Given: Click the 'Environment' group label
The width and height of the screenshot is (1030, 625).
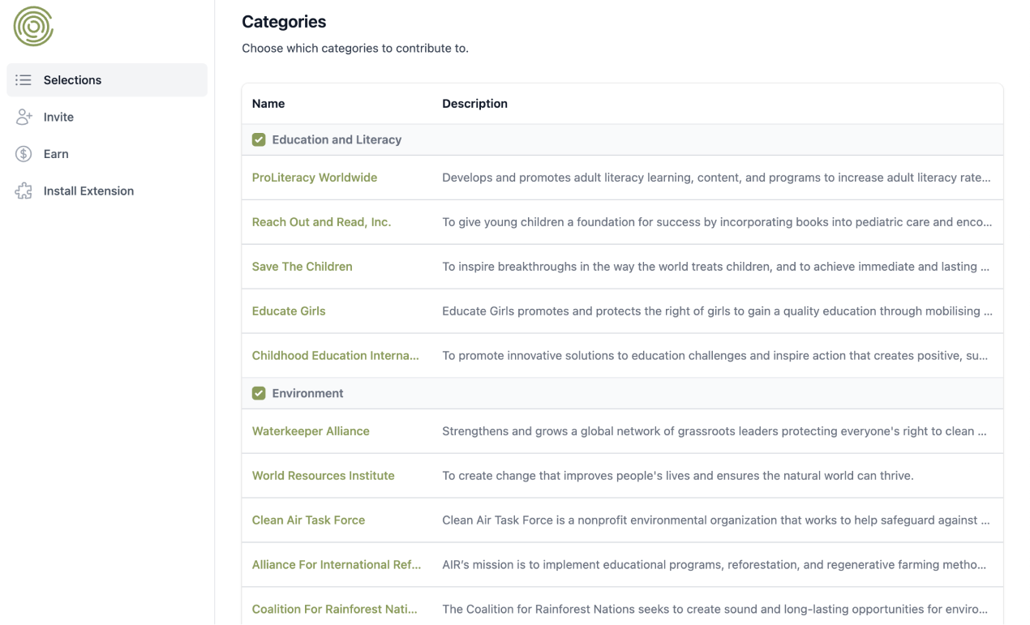Looking at the screenshot, I should pyautogui.click(x=307, y=393).
